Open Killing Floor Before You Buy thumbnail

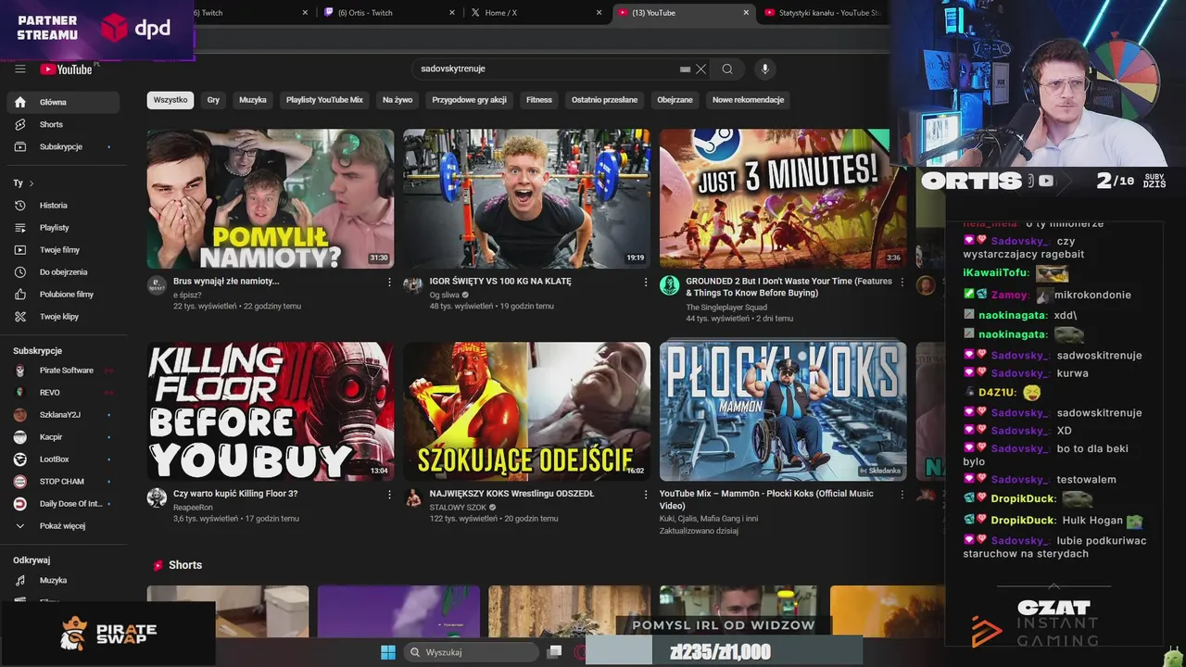pyautogui.click(x=271, y=411)
